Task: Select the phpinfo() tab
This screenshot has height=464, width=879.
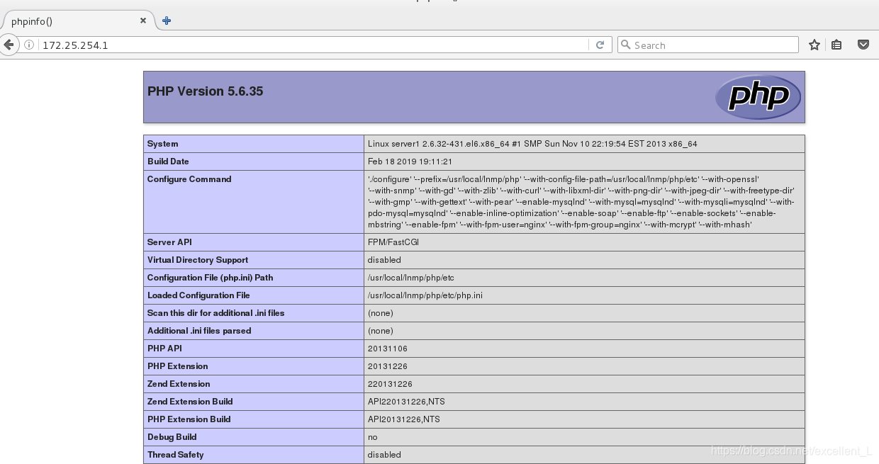Action: pyautogui.click(x=78, y=21)
